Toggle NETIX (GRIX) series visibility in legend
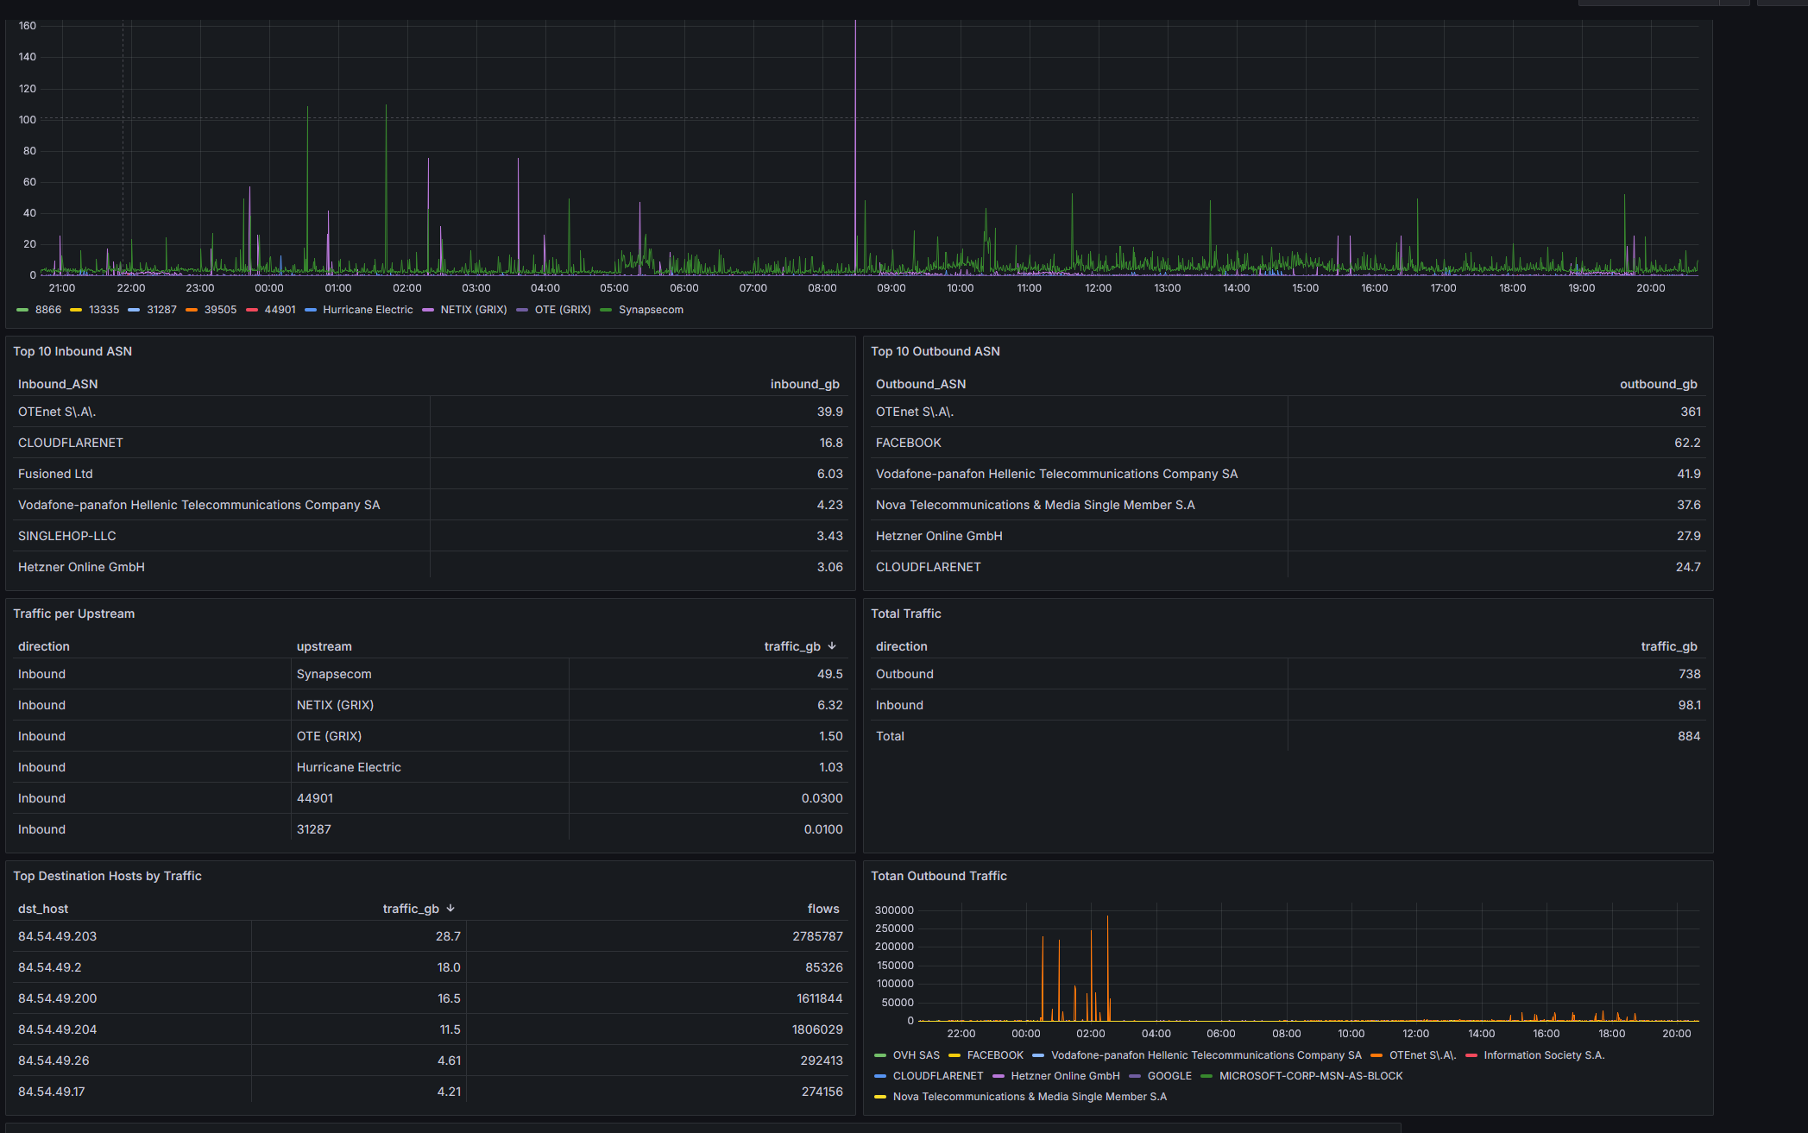 pyautogui.click(x=473, y=310)
